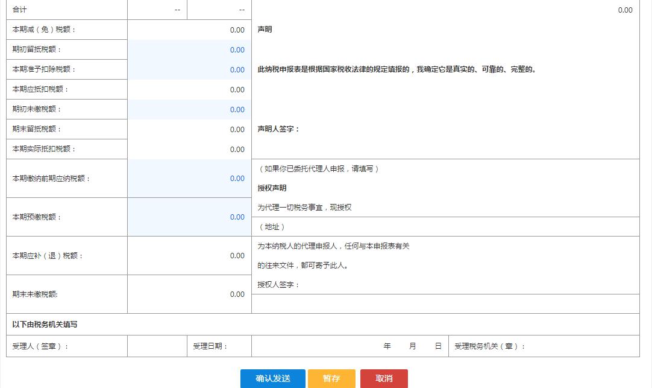Click the 确认发送 button
This screenshot has height=388, width=652.
(272, 378)
